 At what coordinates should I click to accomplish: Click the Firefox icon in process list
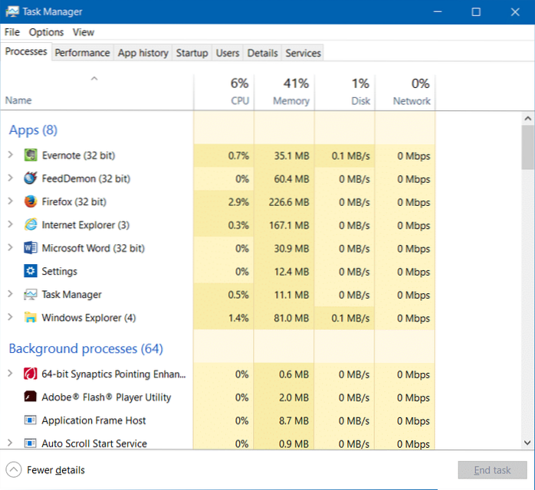pyautogui.click(x=31, y=202)
